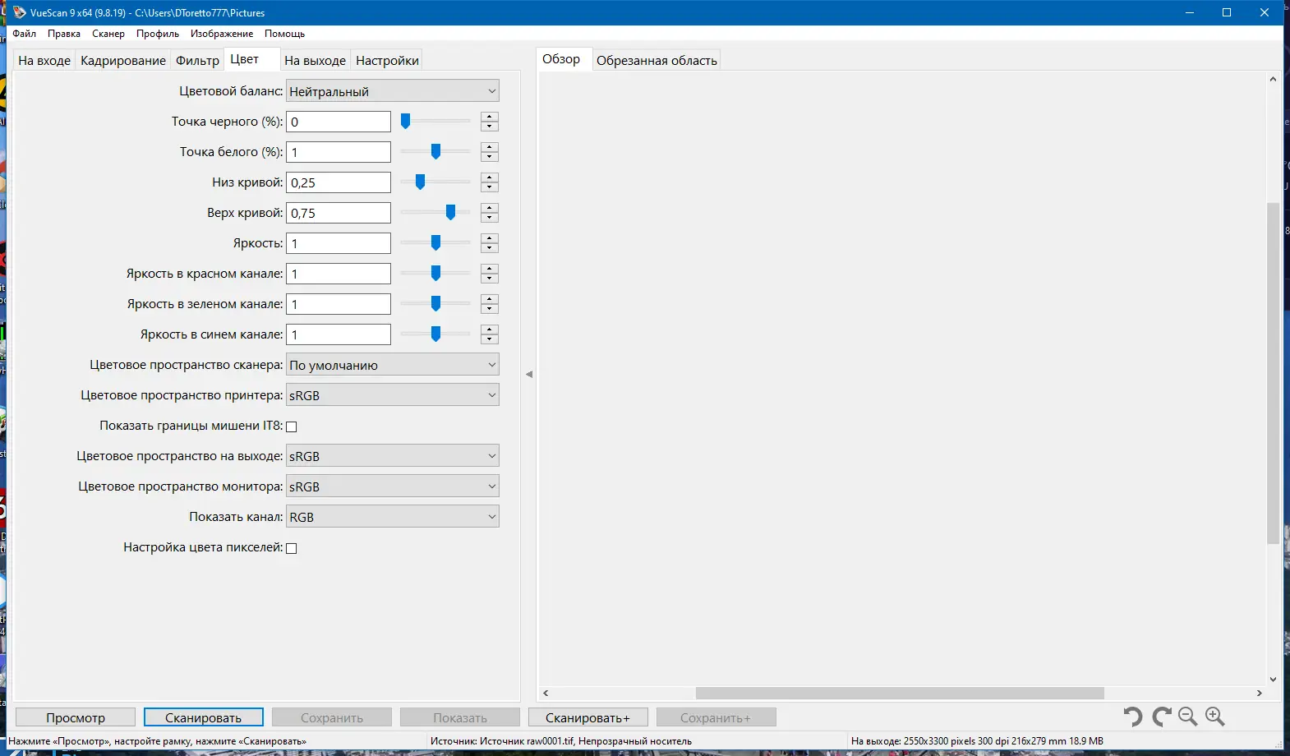Screen dimensions: 1290x756
Task: Open 'Цветовое пространство сканера' dropdown
Action: (393, 365)
